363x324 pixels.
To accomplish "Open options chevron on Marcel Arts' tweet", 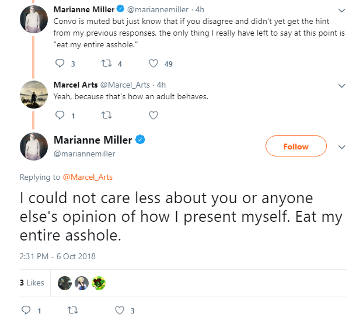I will [342, 86].
